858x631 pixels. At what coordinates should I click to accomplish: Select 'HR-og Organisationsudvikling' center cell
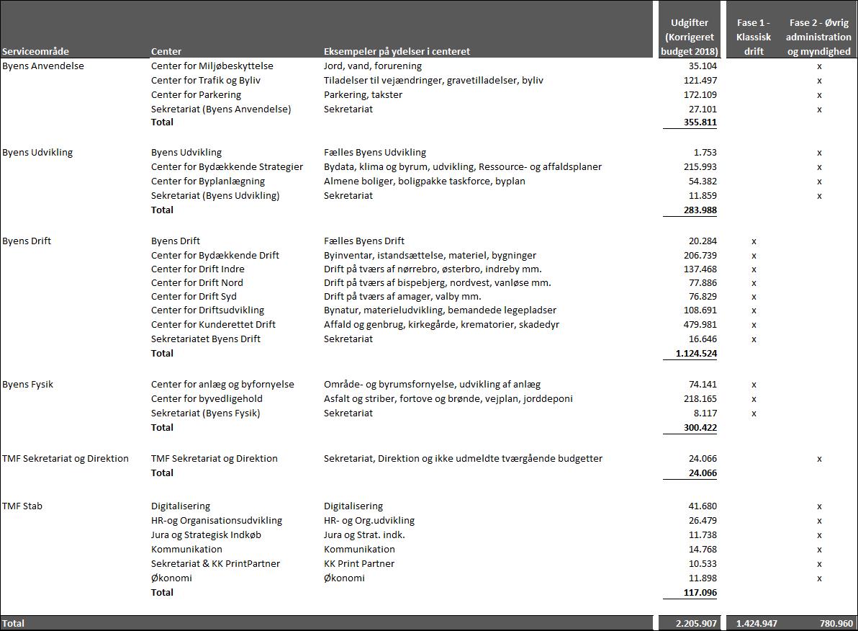(x=217, y=520)
